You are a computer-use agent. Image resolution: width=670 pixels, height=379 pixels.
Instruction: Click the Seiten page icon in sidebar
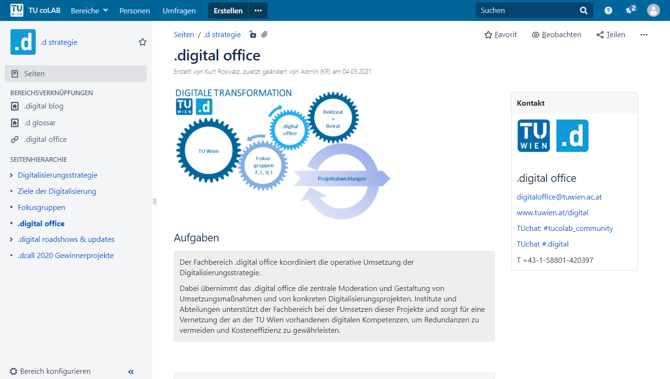tap(15, 74)
